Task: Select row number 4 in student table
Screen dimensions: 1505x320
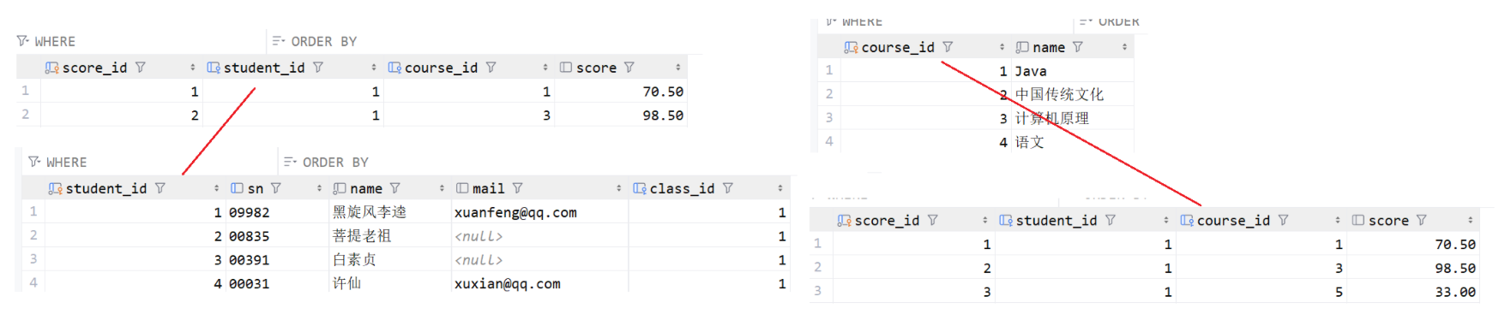Action: pos(33,282)
